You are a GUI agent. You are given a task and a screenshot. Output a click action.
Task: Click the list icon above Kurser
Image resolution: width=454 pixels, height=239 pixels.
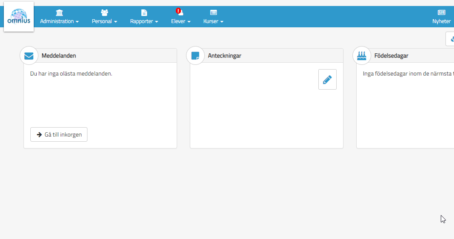click(x=213, y=12)
